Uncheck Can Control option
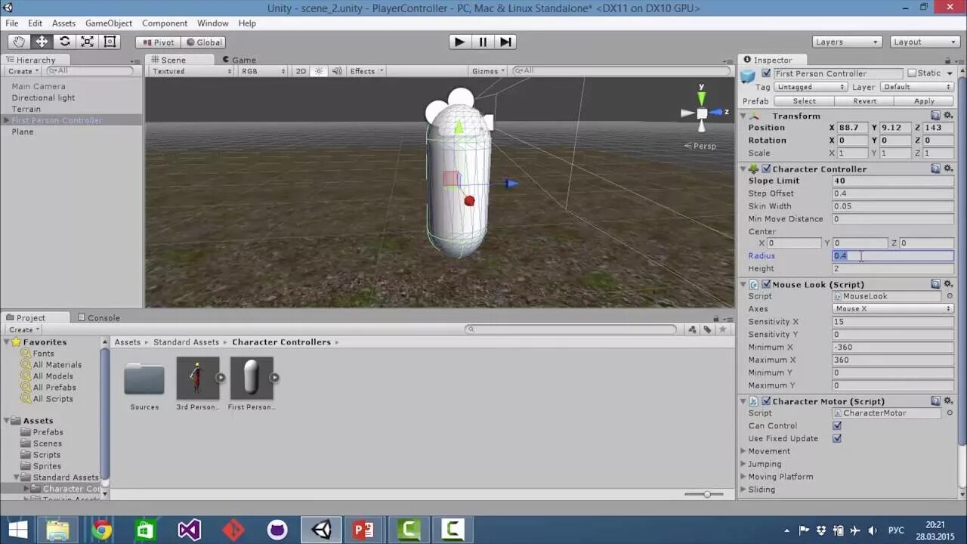 coord(837,425)
